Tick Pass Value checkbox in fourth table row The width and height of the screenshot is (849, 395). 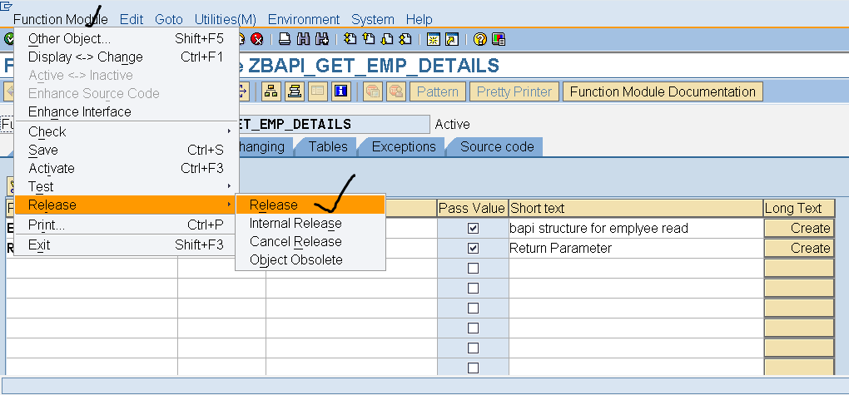pyautogui.click(x=474, y=289)
